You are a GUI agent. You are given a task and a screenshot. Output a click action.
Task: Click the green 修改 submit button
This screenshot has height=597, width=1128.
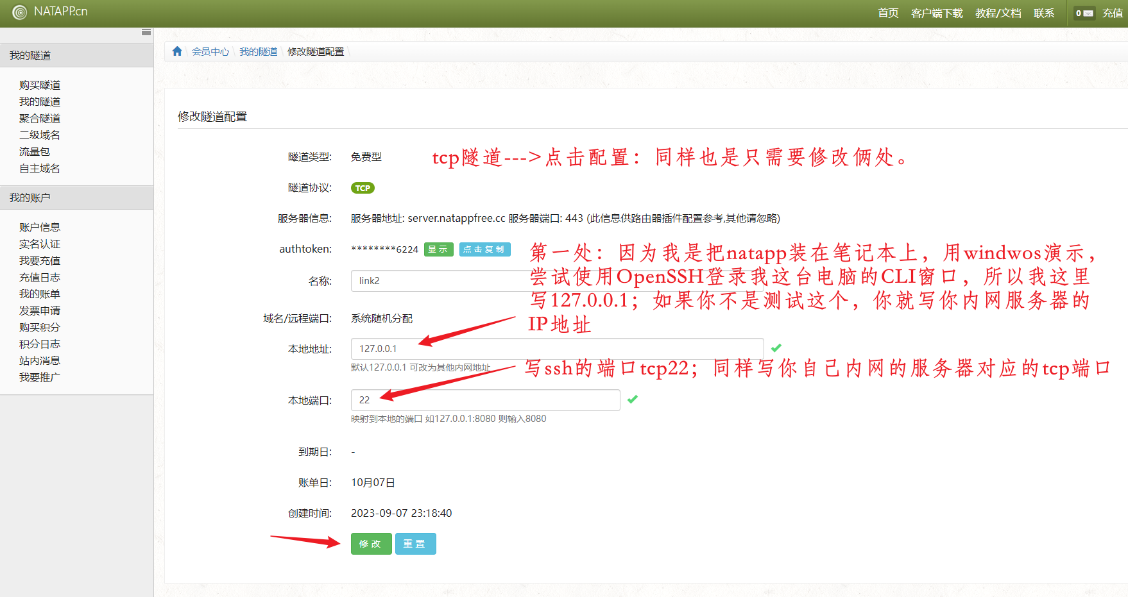(x=371, y=544)
